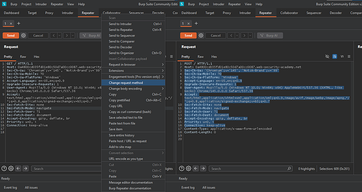Expand Engagement tools submenu
This screenshot has height=192, width=362.
point(133,77)
